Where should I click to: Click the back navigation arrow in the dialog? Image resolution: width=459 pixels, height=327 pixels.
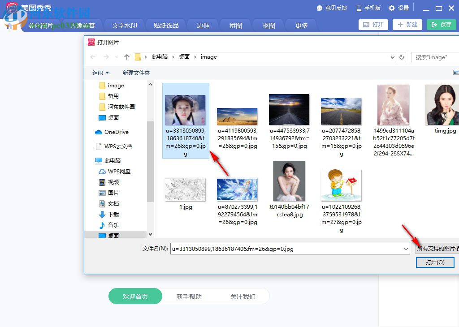click(93, 57)
